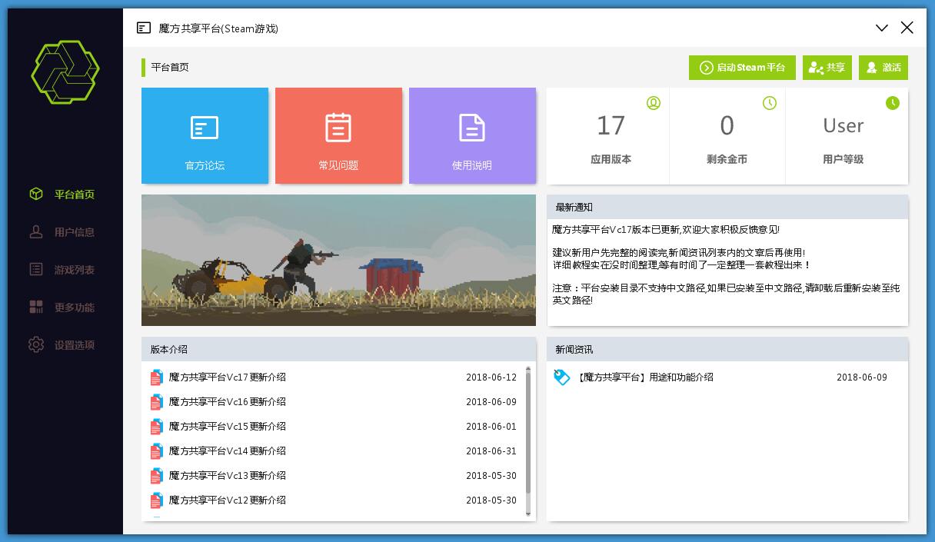The width and height of the screenshot is (935, 542).
Task: Click the 激活 activate button
Action: [x=883, y=68]
